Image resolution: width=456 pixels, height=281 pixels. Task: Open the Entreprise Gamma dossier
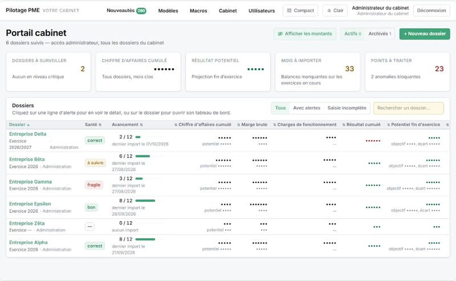click(x=30, y=182)
